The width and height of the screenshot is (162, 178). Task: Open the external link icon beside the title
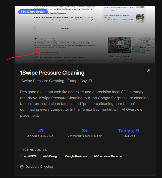click(148, 71)
